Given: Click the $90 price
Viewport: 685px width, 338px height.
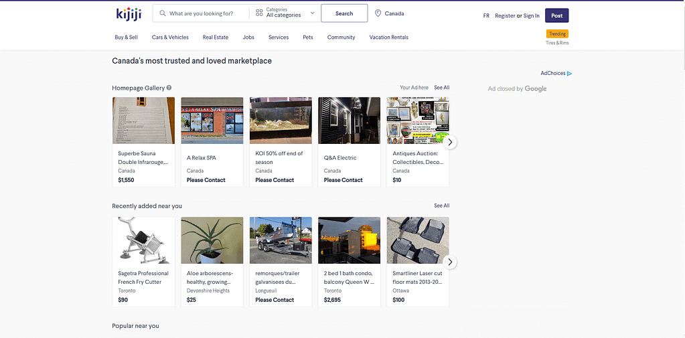Looking at the screenshot, I should point(123,300).
